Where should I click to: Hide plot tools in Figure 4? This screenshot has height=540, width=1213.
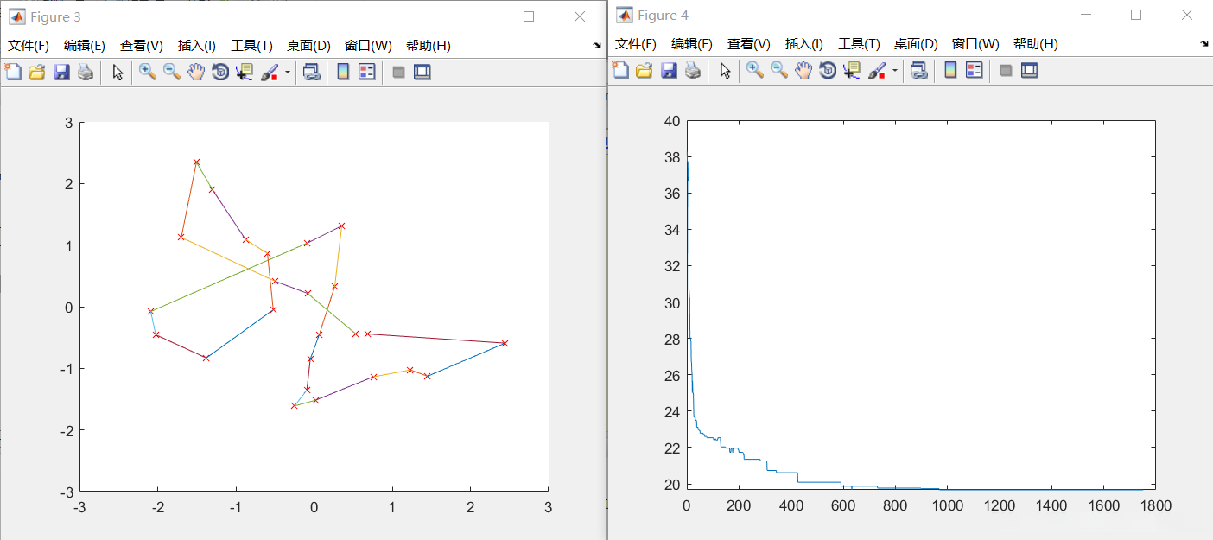click(x=1006, y=72)
